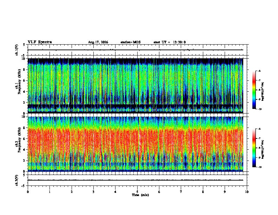This screenshot has width=278, height=215.
Task: Click the ch.2 spectrogram color bar
Action: point(254,148)
